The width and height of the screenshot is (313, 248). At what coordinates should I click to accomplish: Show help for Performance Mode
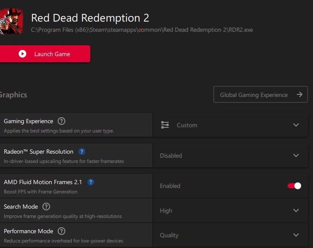click(x=61, y=231)
